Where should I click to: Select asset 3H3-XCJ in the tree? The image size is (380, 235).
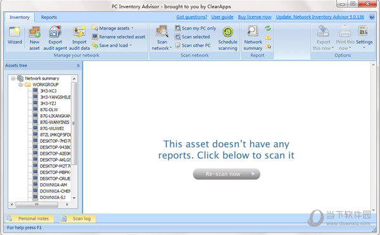point(48,91)
